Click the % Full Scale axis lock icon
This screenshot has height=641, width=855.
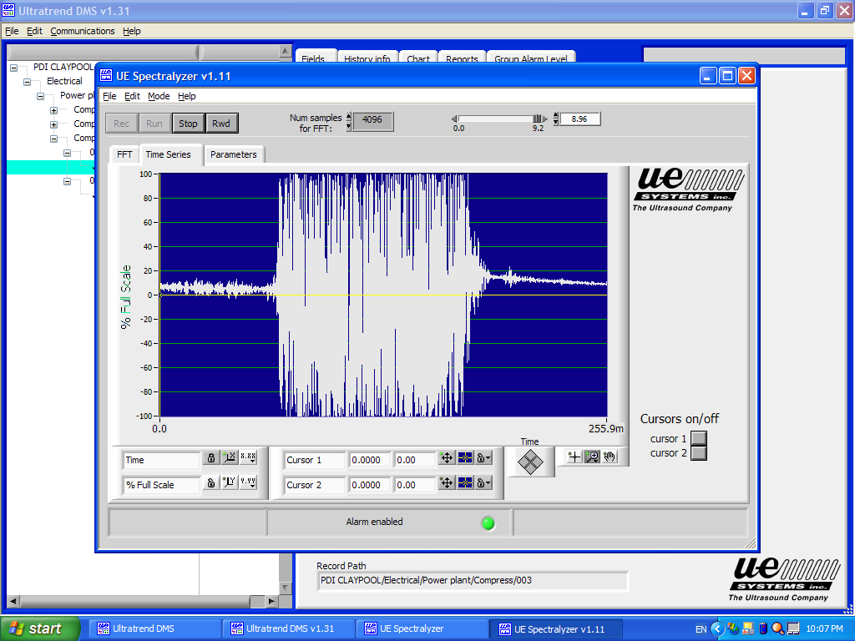(211, 482)
